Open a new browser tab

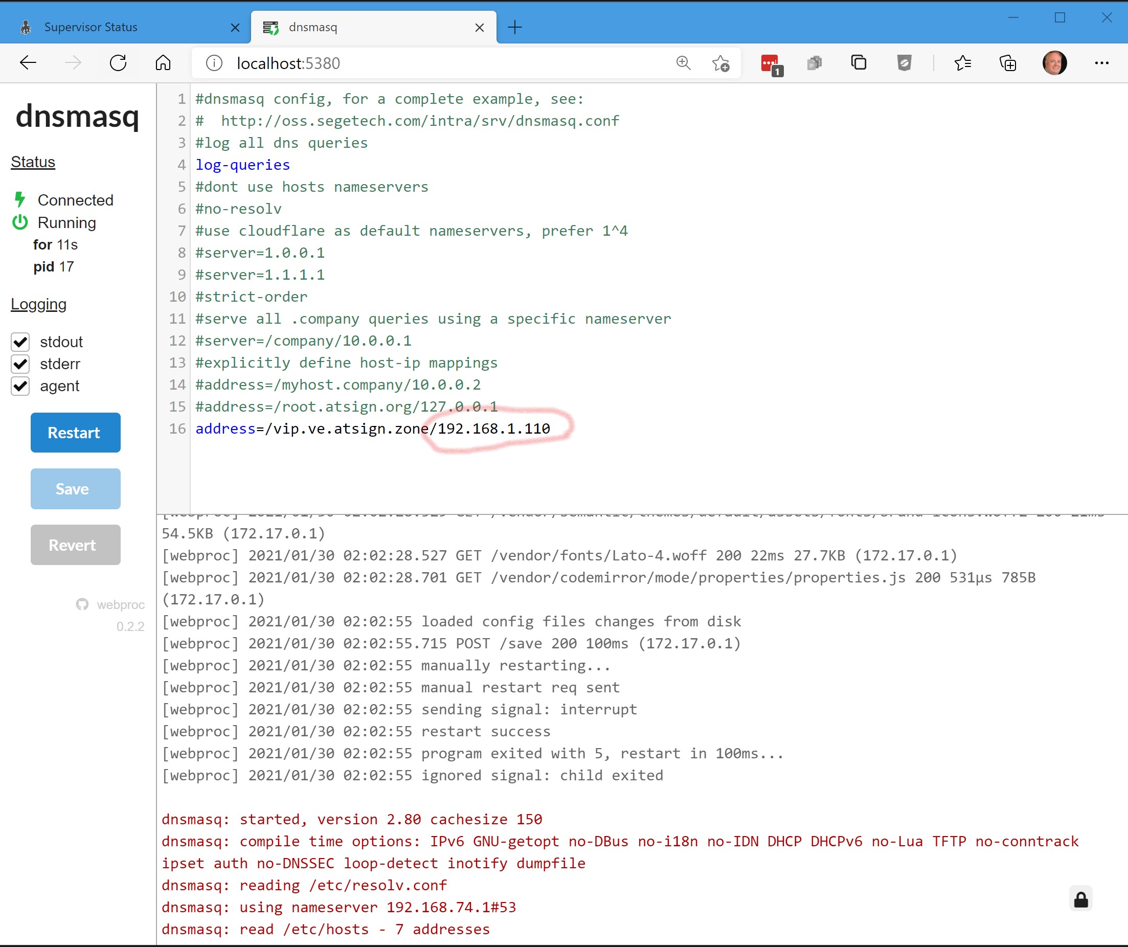tap(514, 27)
